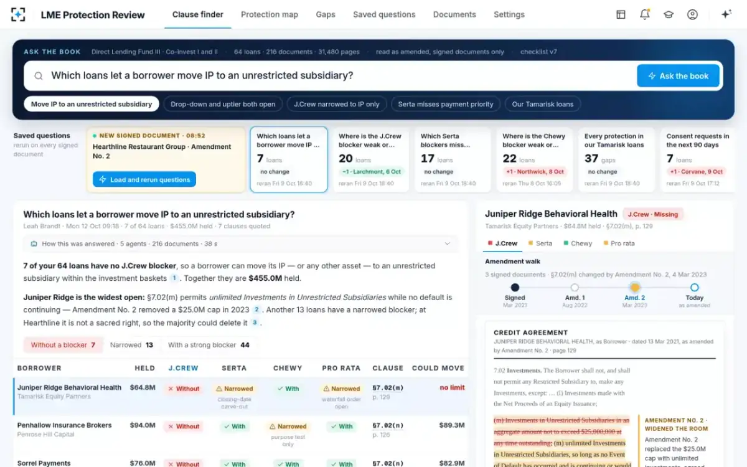
Task: Open Consent requests in the next 90 days card
Action: (698, 159)
